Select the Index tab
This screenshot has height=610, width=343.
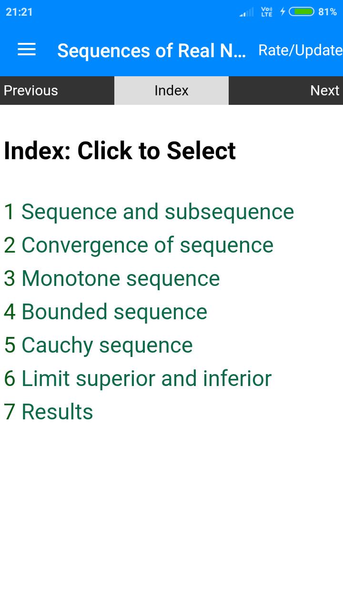(171, 91)
